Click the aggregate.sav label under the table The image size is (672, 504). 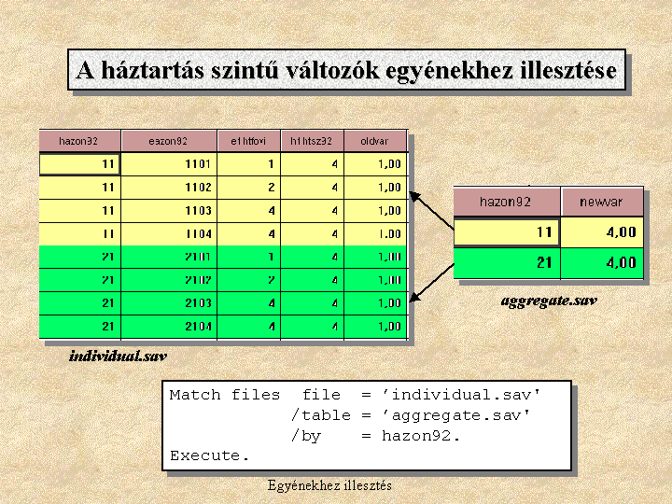click(x=549, y=301)
